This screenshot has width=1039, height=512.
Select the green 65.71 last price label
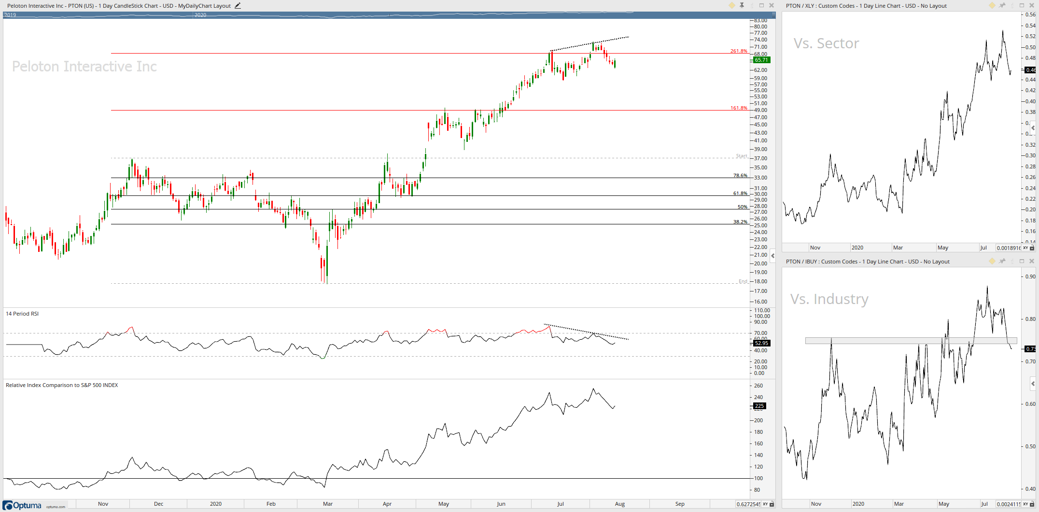(x=761, y=60)
